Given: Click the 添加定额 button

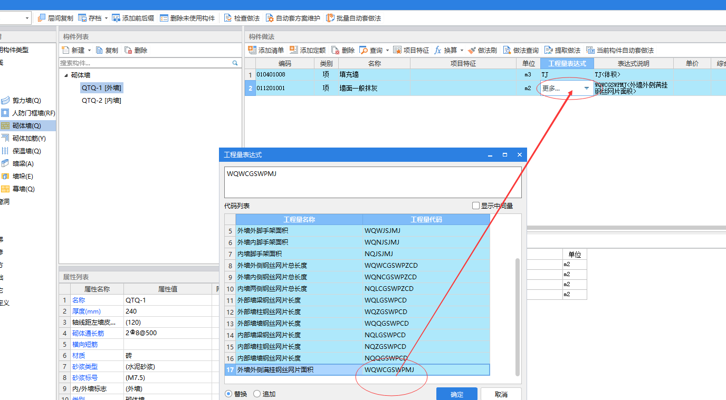Looking at the screenshot, I should 308,50.
